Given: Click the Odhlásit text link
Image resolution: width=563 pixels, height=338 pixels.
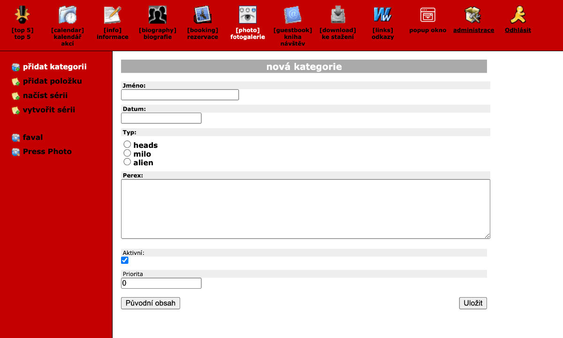Looking at the screenshot, I should coord(518,30).
